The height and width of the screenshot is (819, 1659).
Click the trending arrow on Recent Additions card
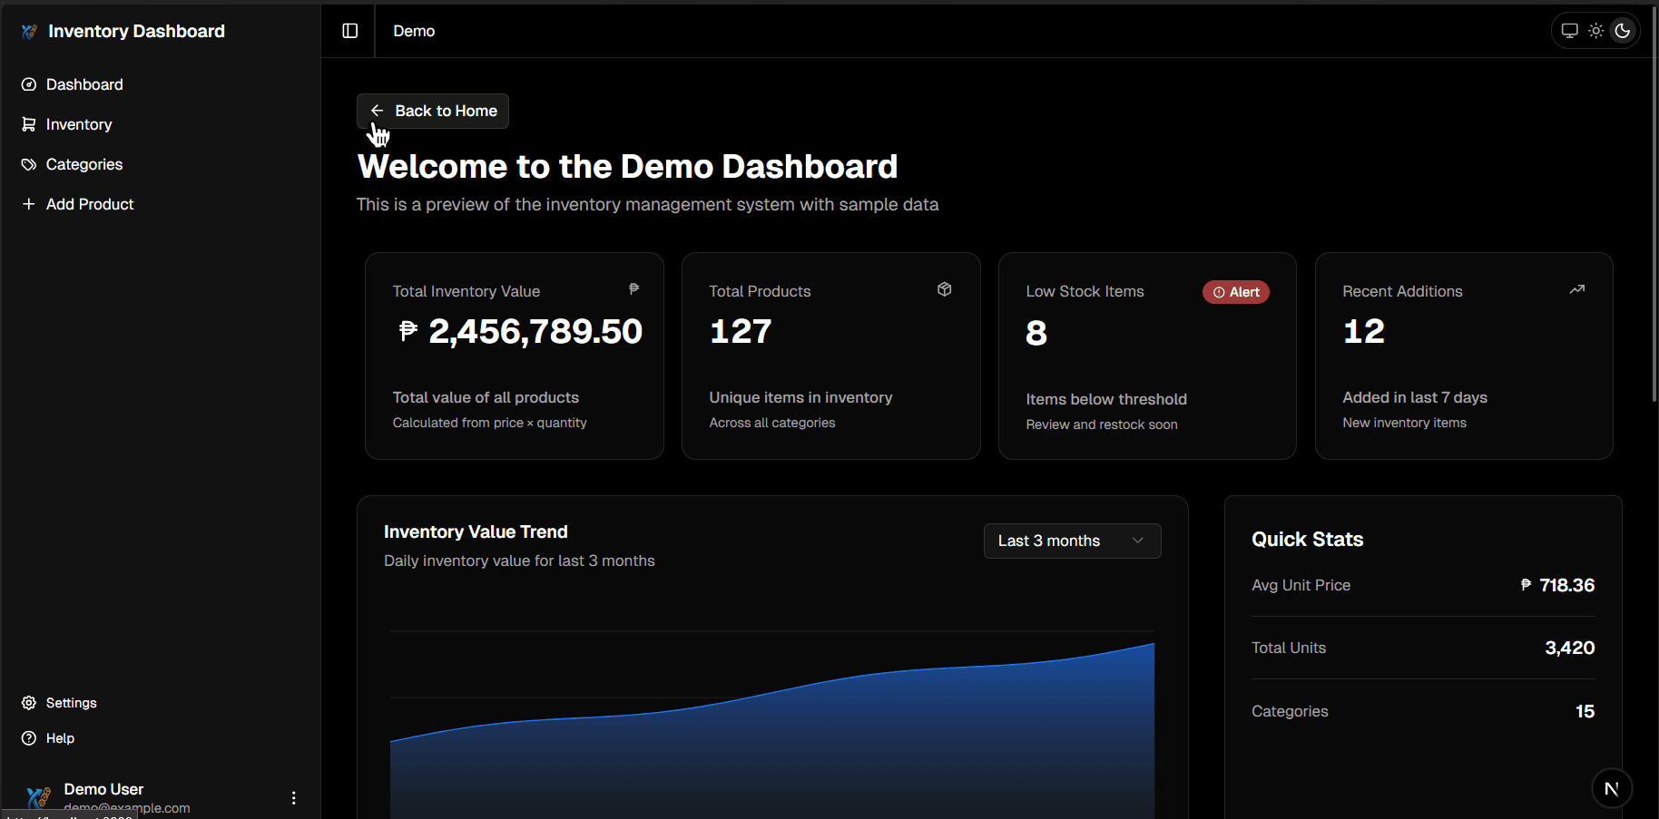1576,289
